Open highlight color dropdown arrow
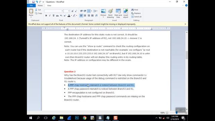The image size is (215, 121). click(x=77, y=16)
